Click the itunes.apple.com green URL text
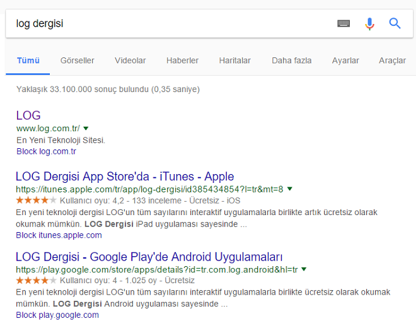This screenshot has width=416, height=333. tap(149, 189)
